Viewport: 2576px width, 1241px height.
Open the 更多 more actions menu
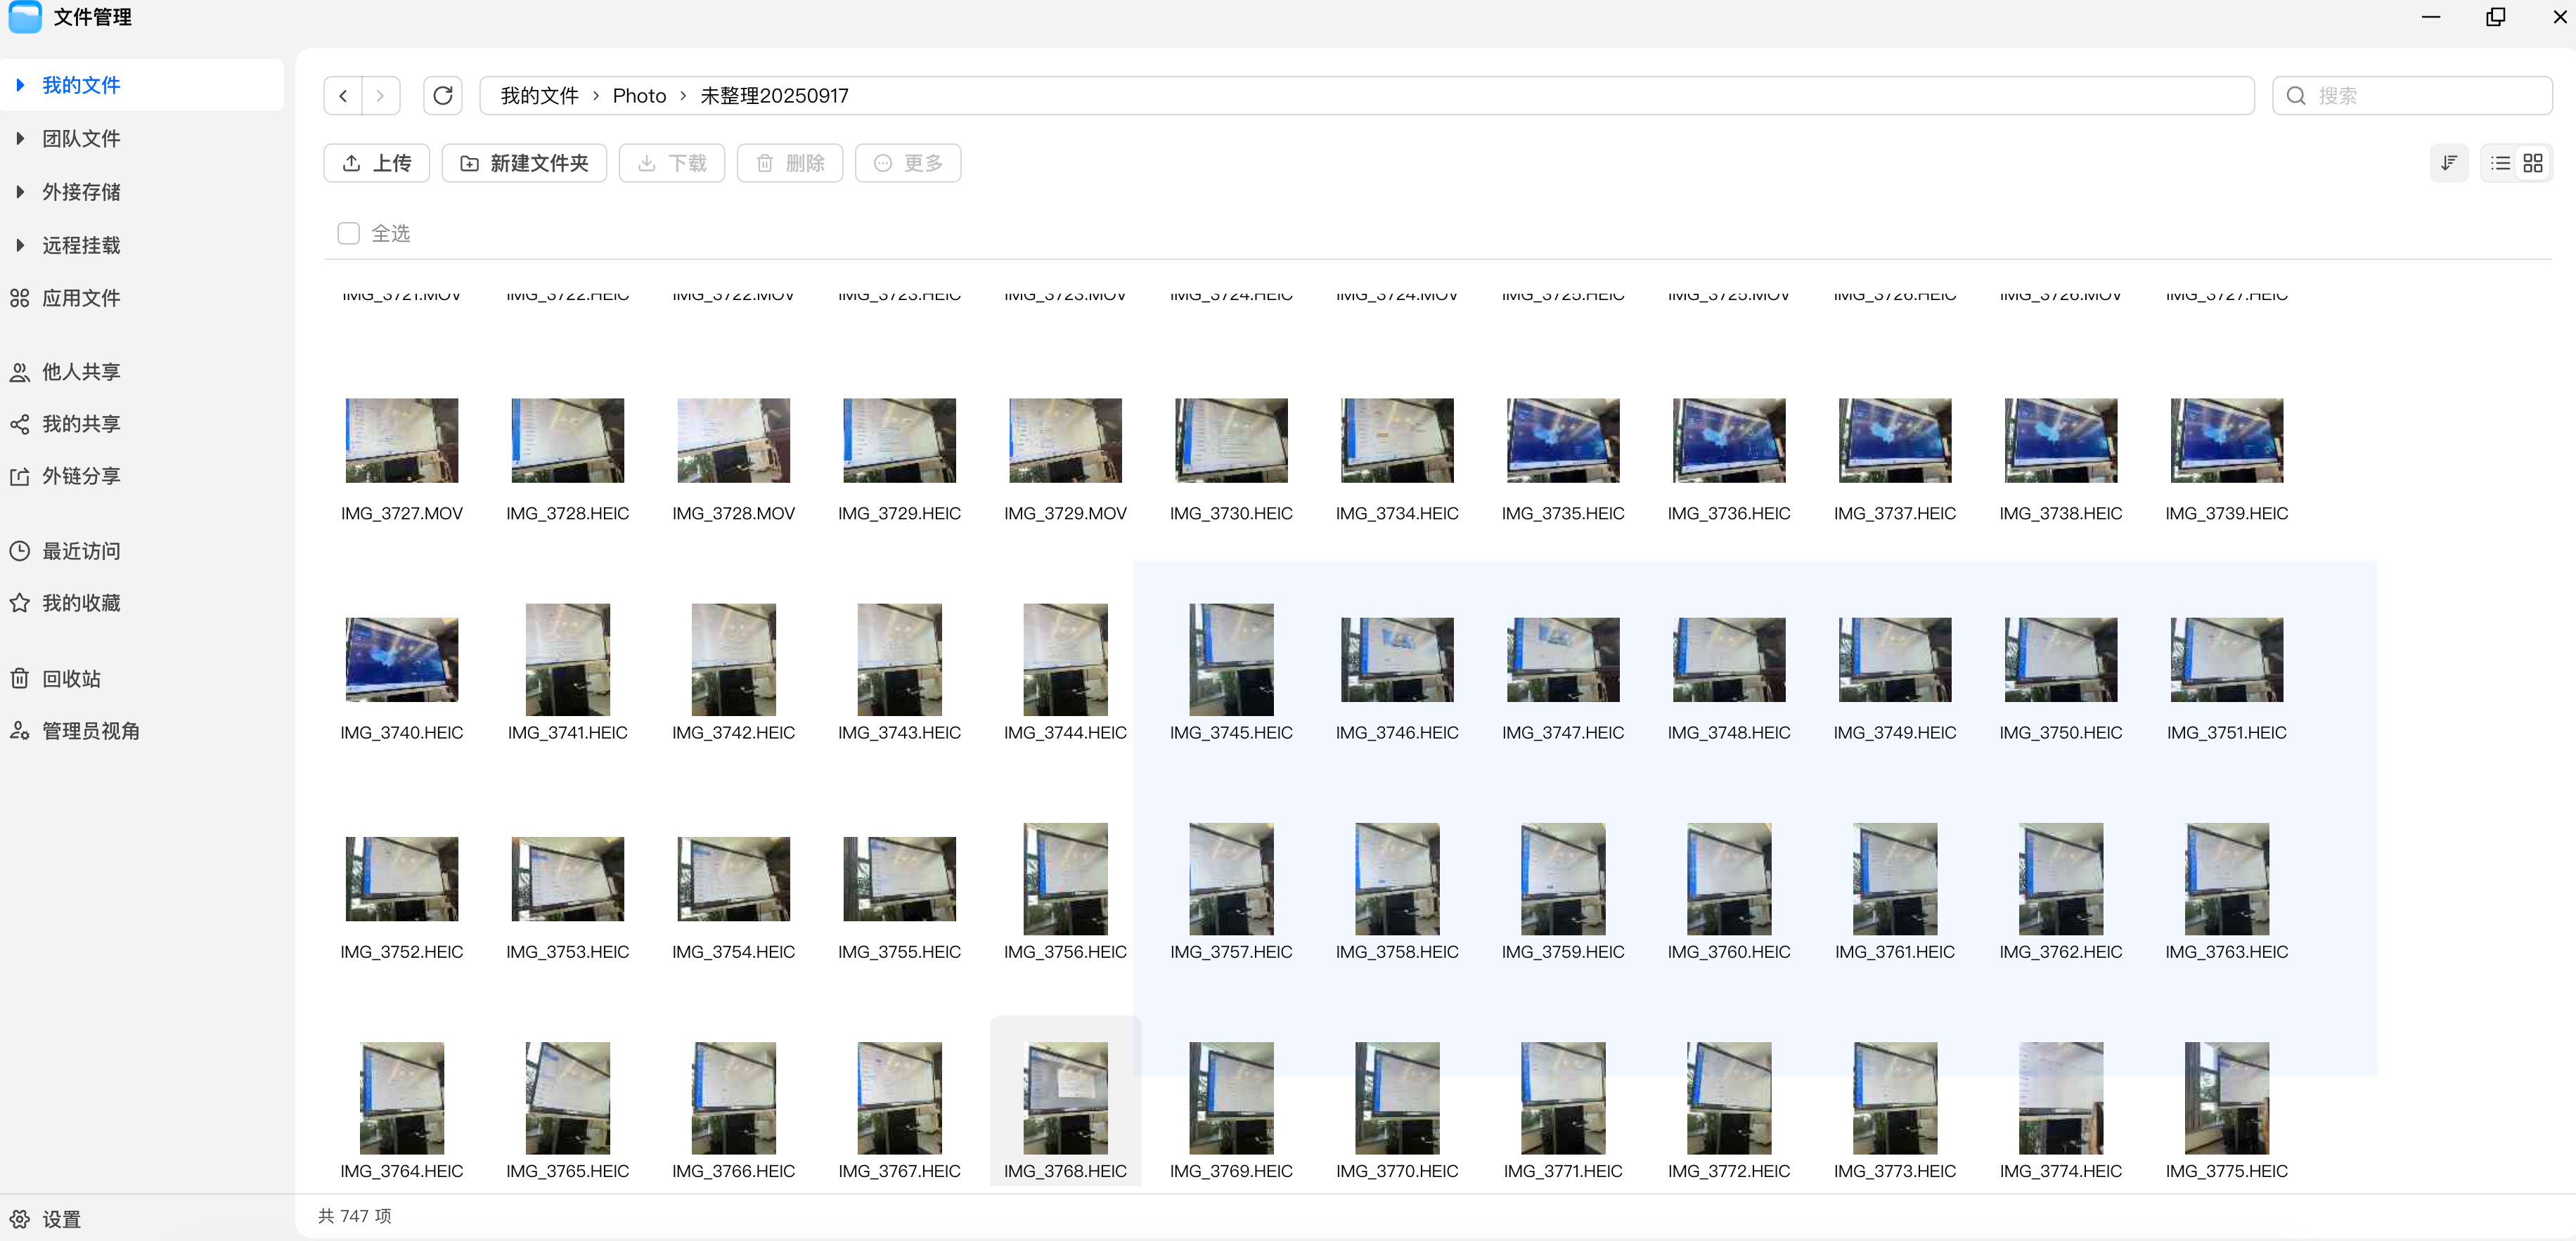(908, 163)
